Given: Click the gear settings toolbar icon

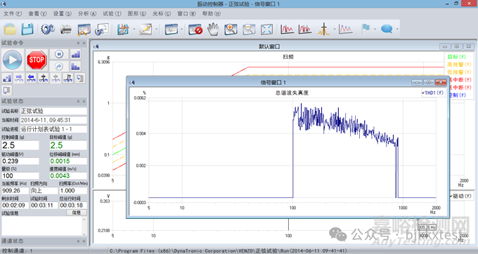Looking at the screenshot, I should click(48, 29).
